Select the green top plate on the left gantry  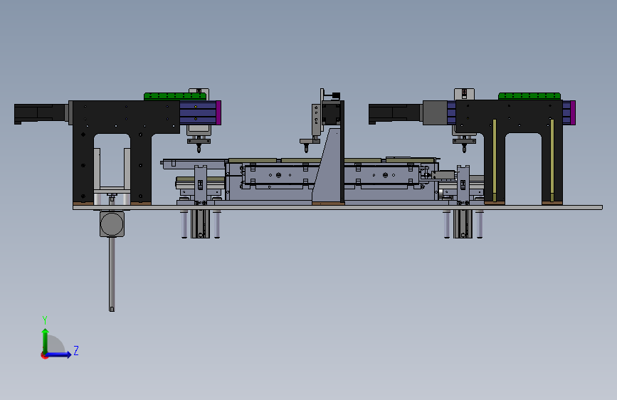pyautogui.click(x=175, y=97)
